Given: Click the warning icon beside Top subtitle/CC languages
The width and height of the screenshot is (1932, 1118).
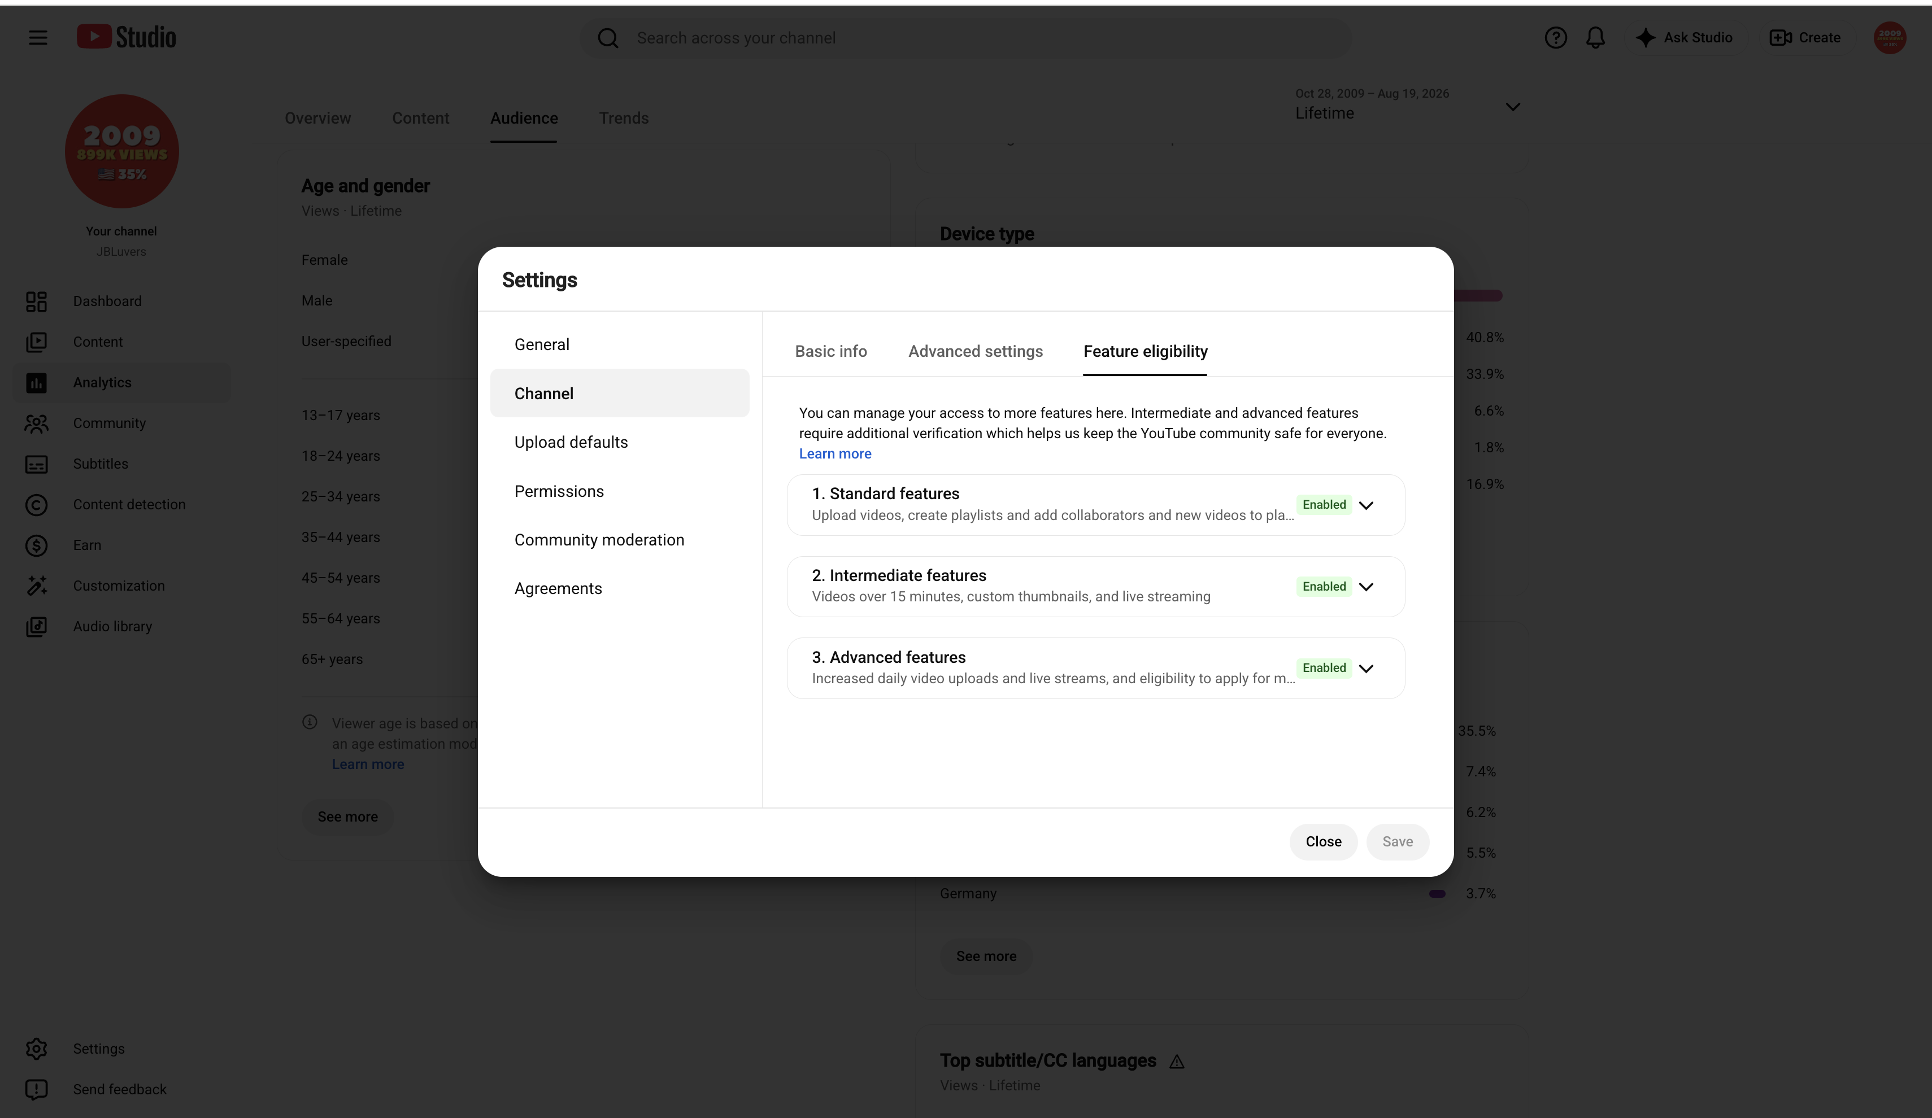Looking at the screenshot, I should click(1177, 1062).
